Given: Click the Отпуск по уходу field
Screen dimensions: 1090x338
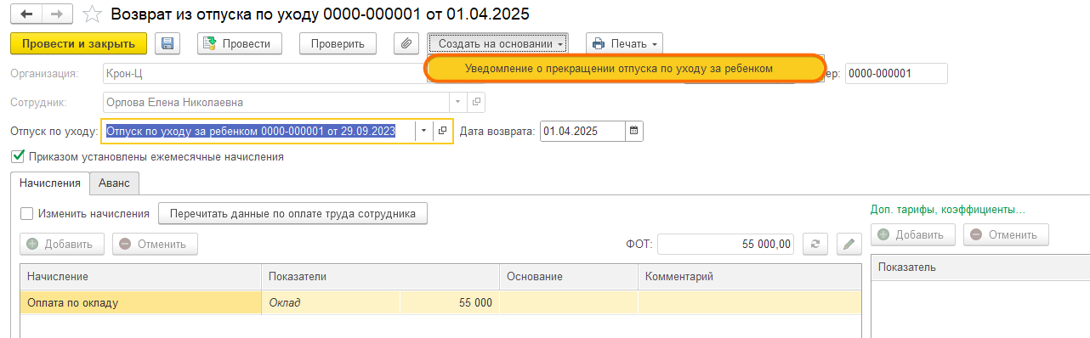Looking at the screenshot, I should pos(258,131).
